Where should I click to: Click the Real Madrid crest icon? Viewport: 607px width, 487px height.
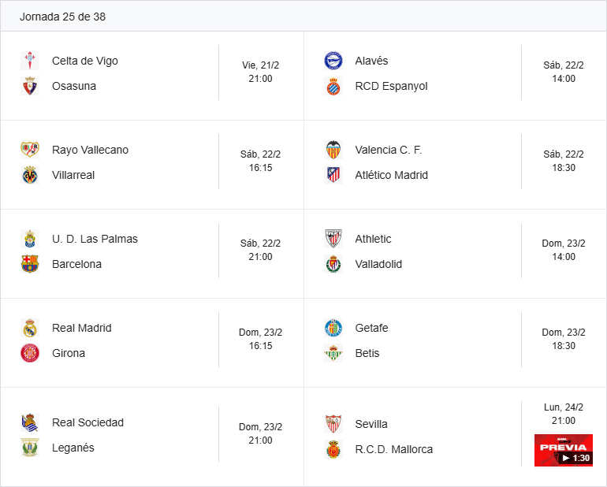30,328
